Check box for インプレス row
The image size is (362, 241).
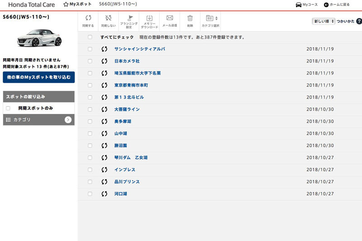(90, 170)
